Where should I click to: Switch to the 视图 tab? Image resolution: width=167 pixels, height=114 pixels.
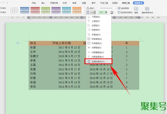pos(84,3)
